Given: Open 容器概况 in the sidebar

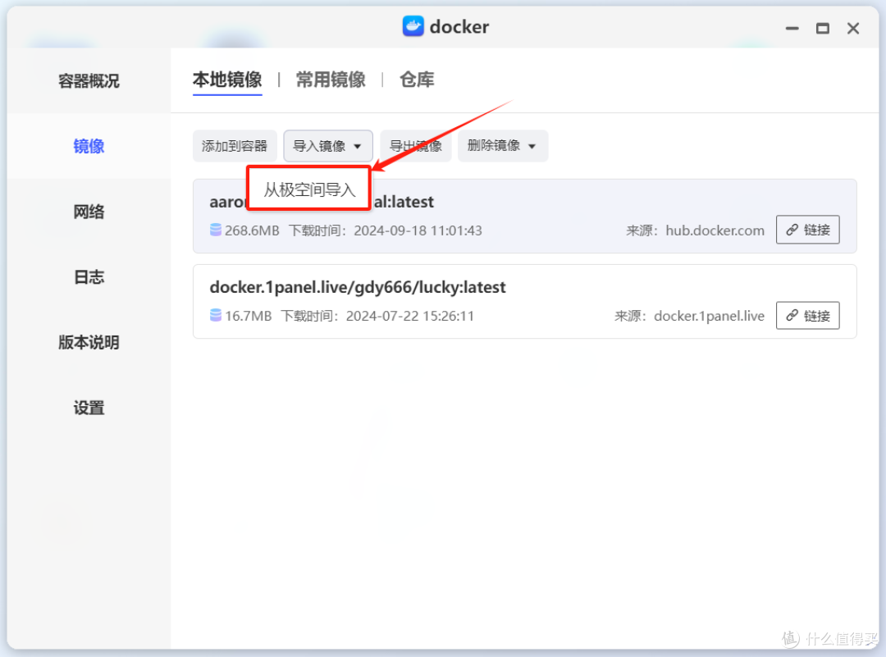Looking at the screenshot, I should click(x=89, y=80).
